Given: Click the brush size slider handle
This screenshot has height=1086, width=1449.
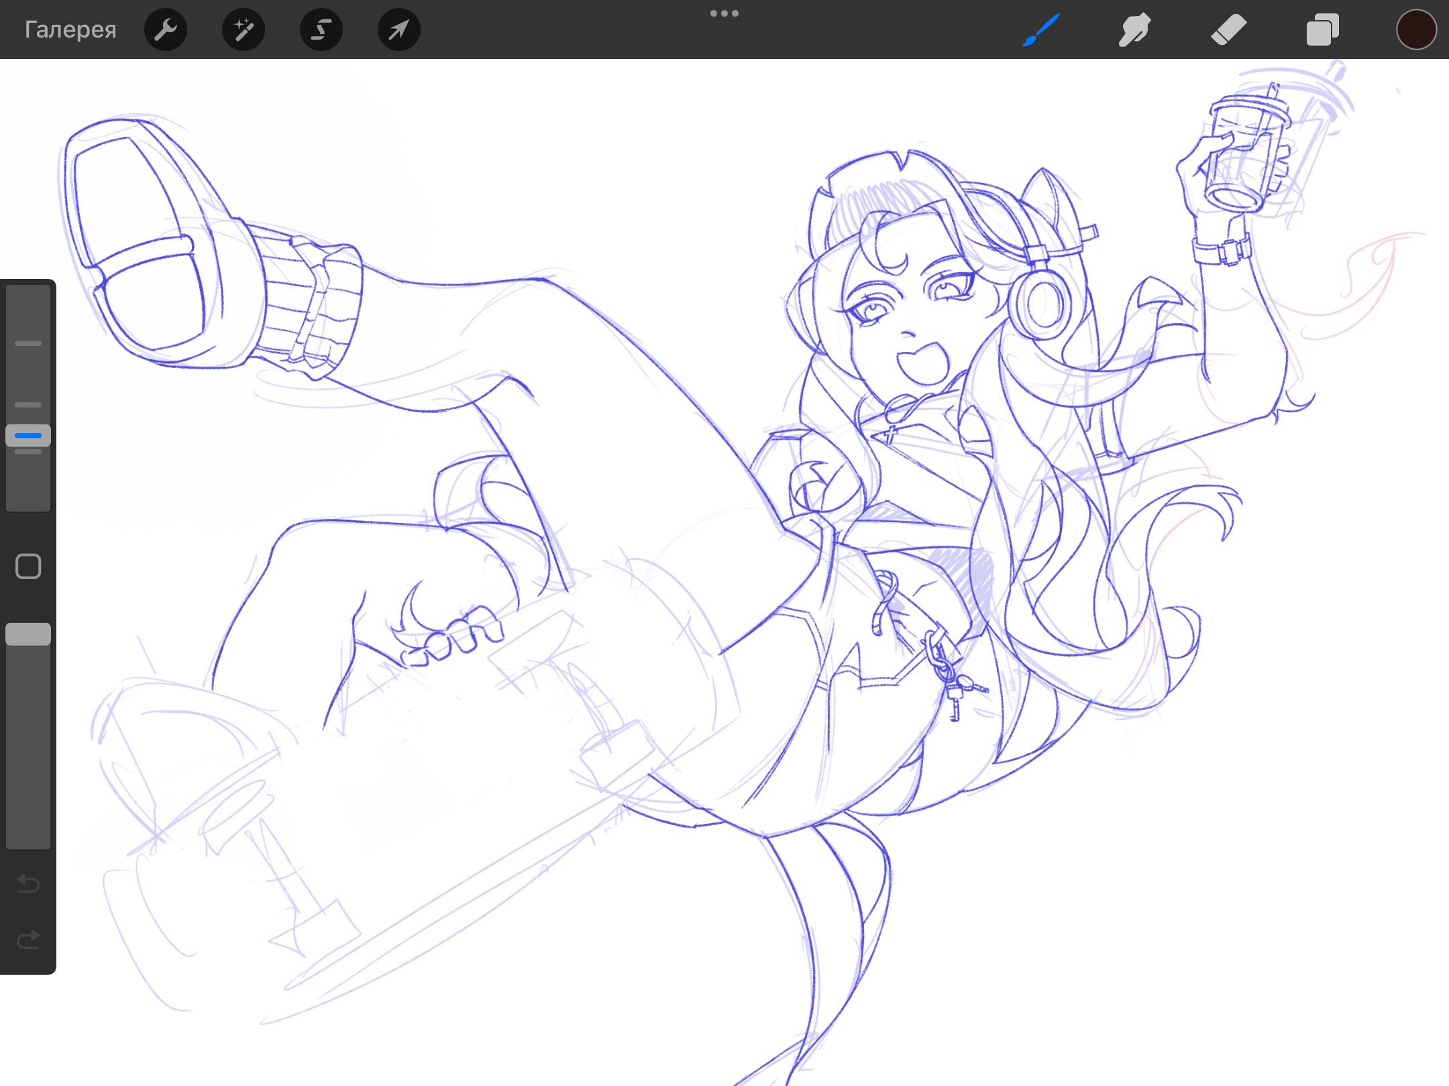Looking at the screenshot, I should pos(28,436).
